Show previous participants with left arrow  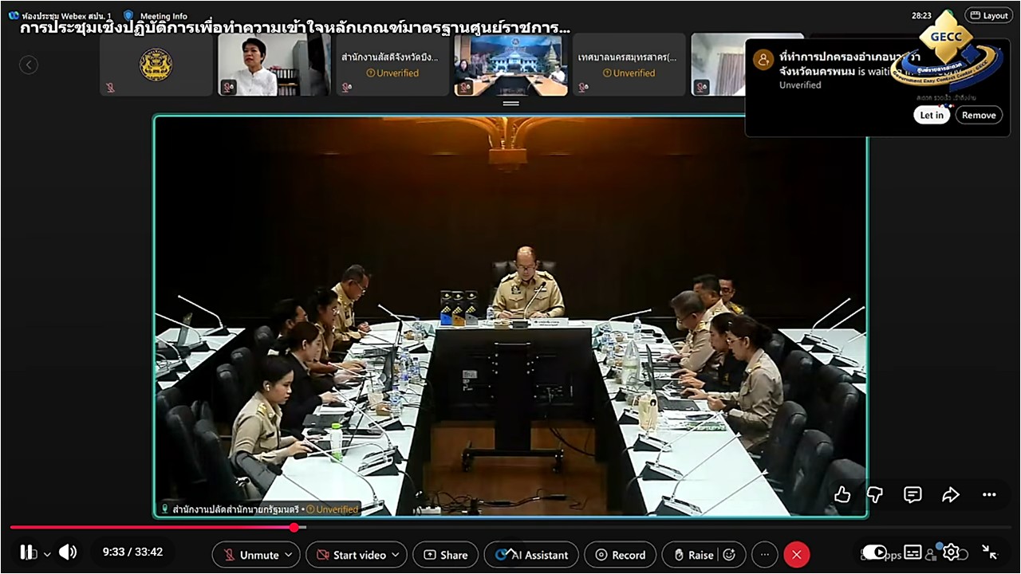pyautogui.click(x=29, y=65)
